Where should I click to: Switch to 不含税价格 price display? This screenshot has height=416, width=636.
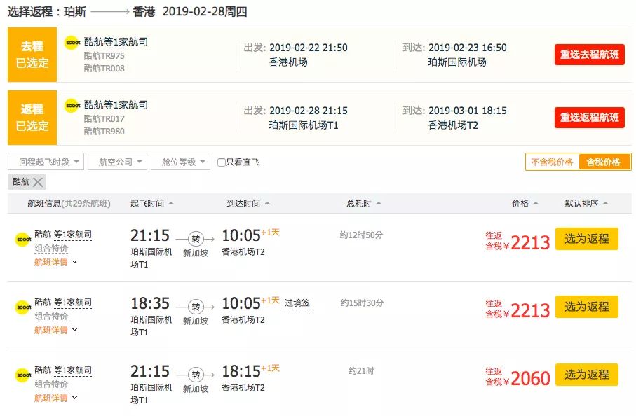tap(552, 162)
